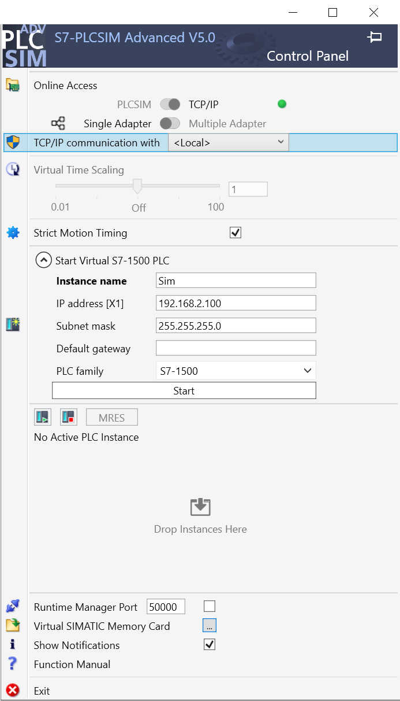Click the Function Manual question mark icon
Screen dimensions: 400x701
[x=13, y=664]
